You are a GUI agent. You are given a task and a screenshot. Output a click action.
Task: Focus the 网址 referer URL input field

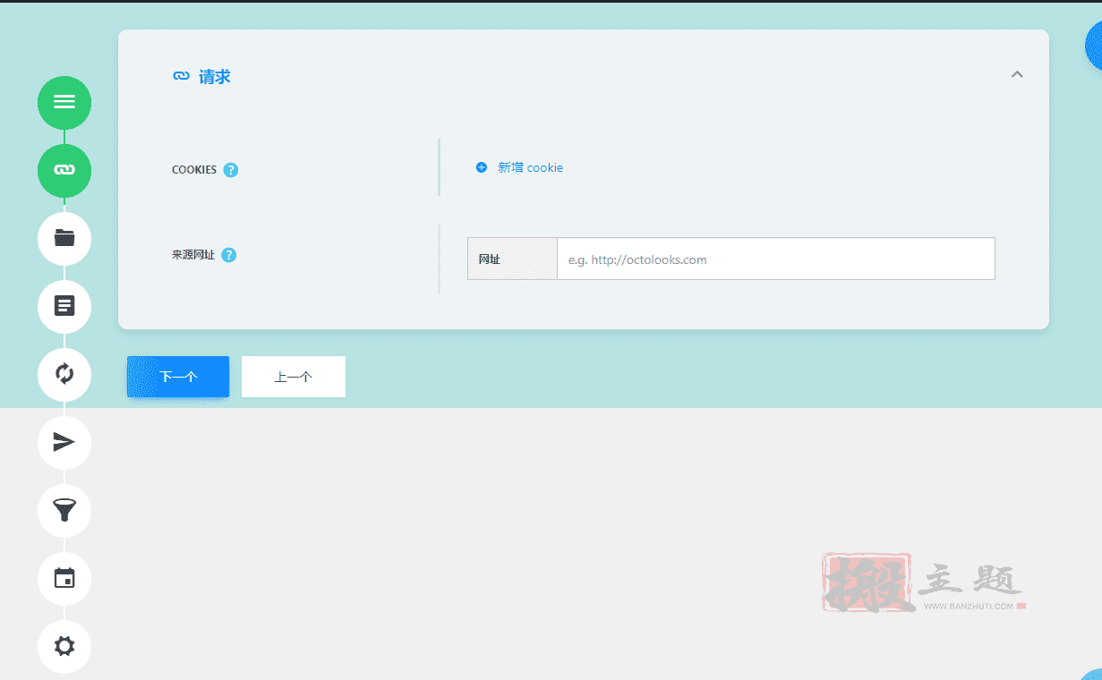tap(776, 259)
